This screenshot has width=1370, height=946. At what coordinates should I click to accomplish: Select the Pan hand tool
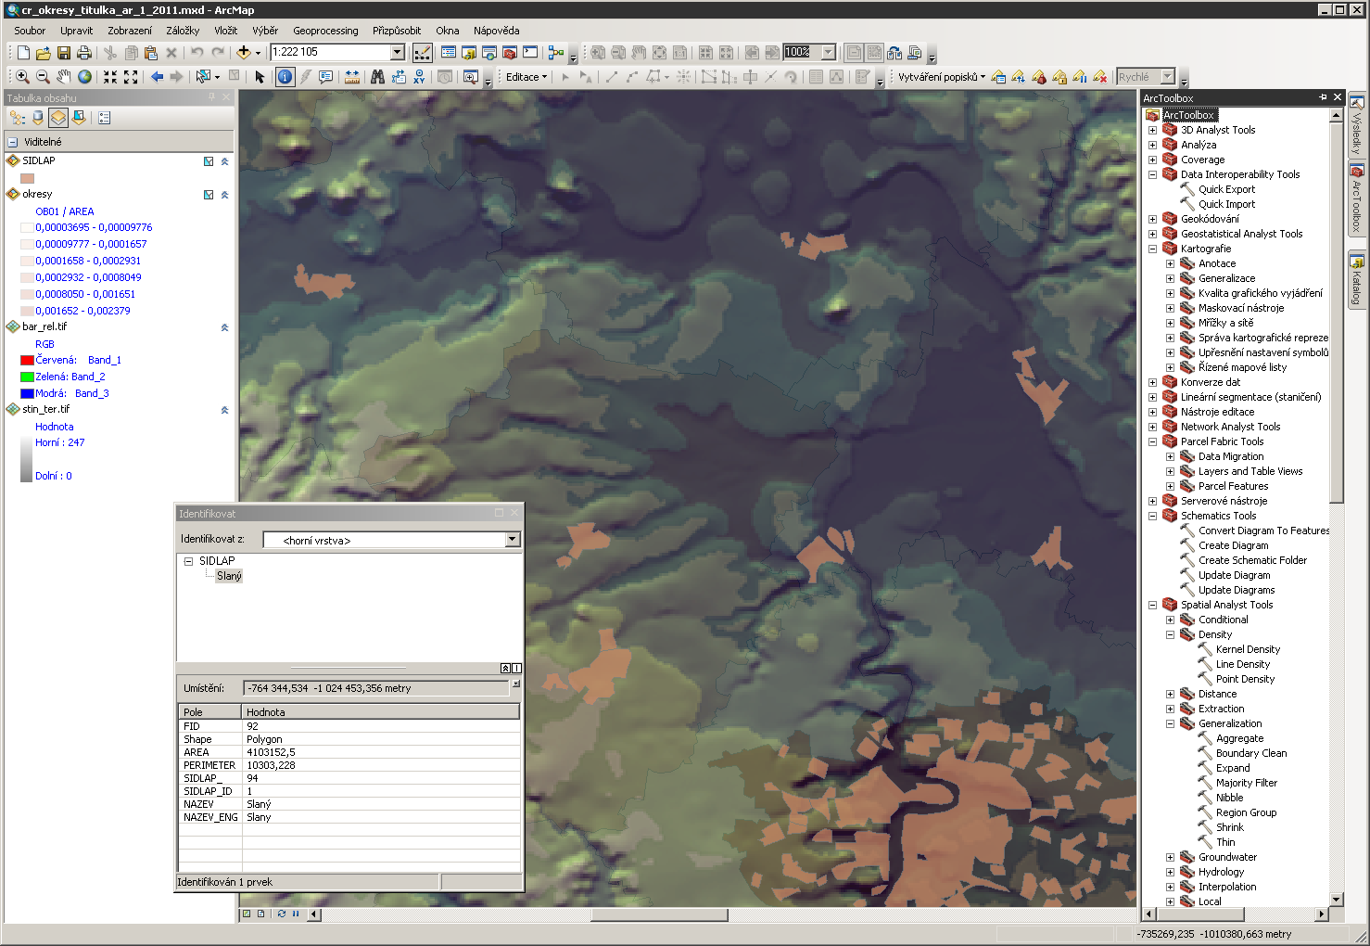point(63,77)
